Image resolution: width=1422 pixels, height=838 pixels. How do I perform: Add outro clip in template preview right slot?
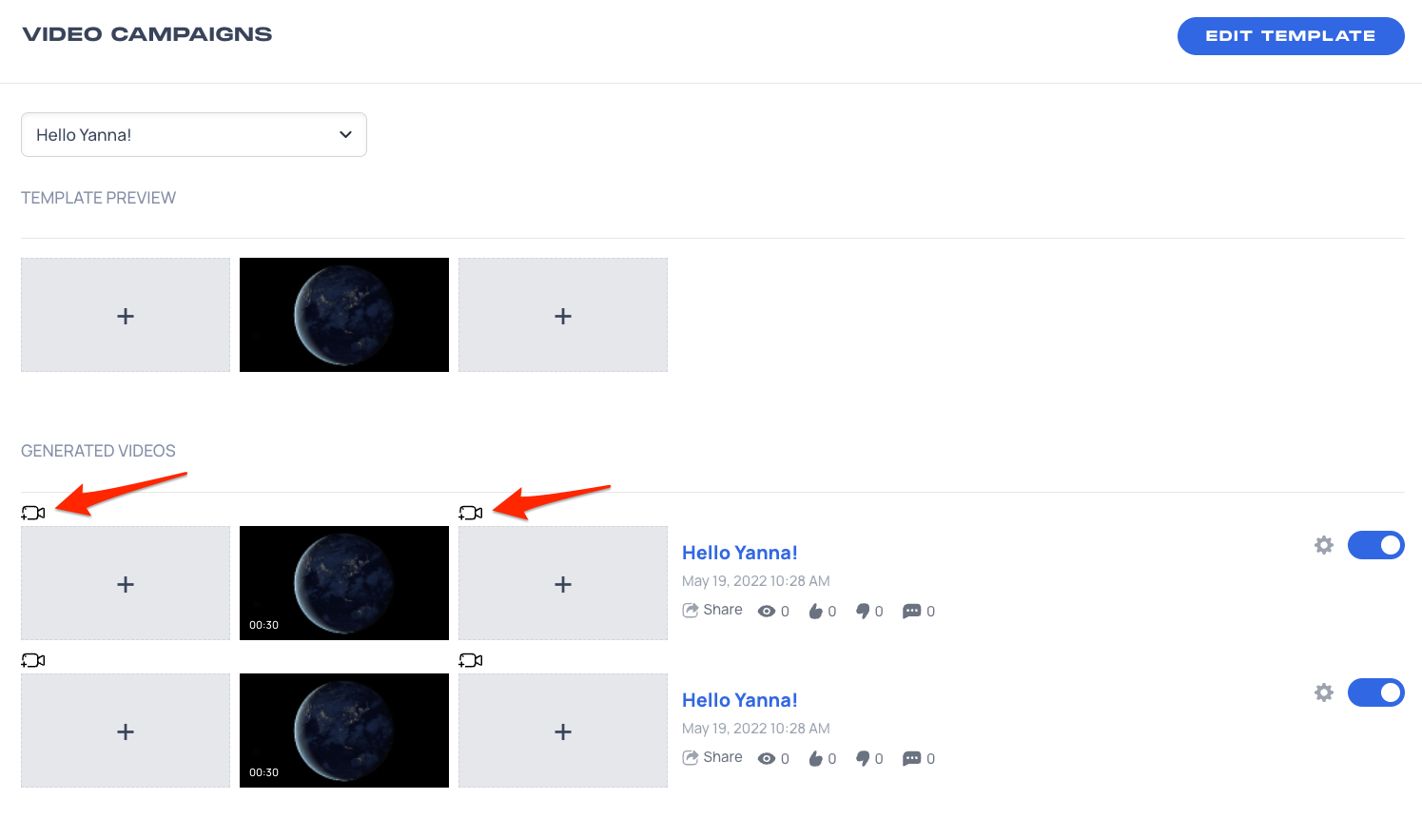tap(563, 315)
